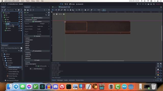Select the Rotate tool in canvas toolbar
Screen dimensions: 163x91
pyautogui.click(x=59, y=10)
